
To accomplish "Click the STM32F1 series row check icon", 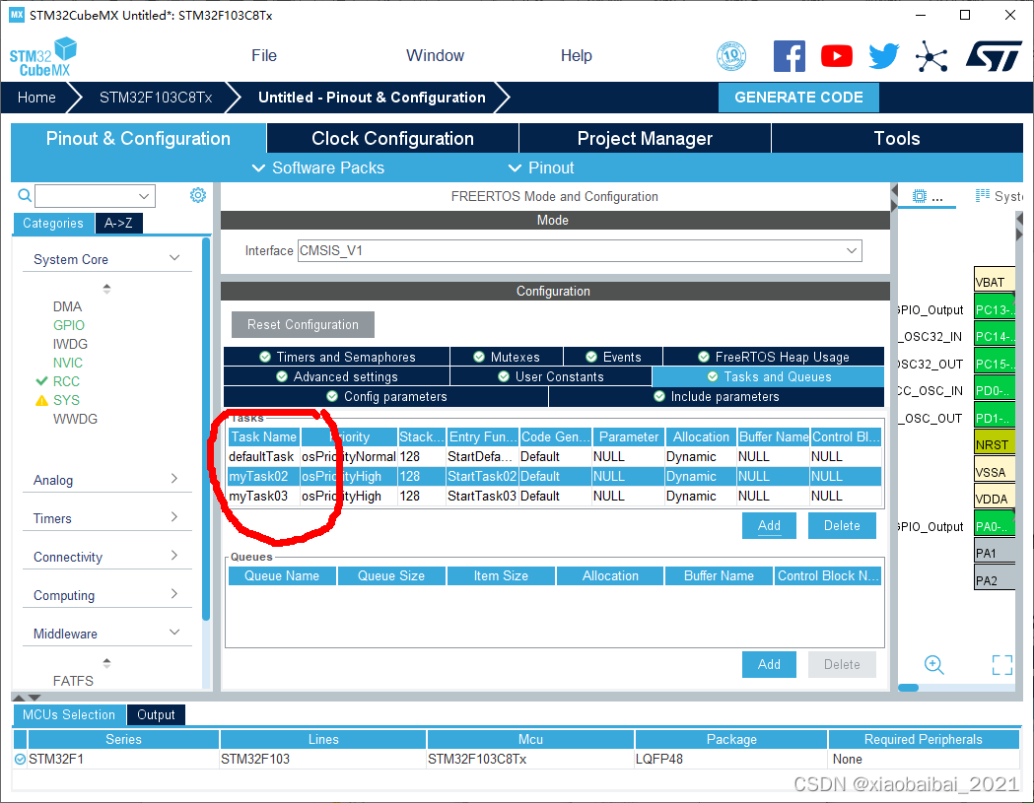I will pos(20,759).
